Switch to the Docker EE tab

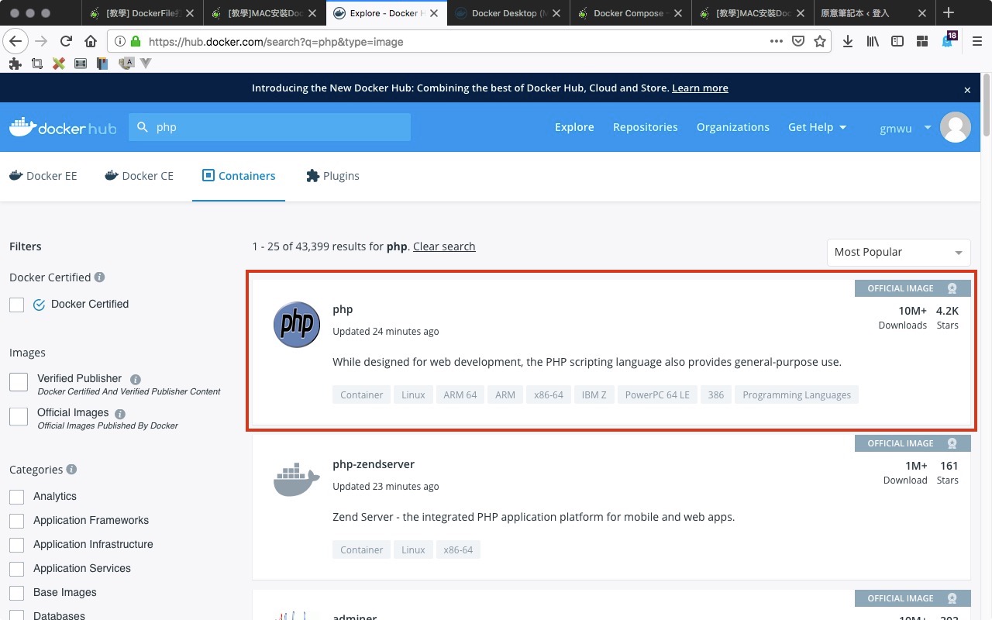tap(43, 176)
